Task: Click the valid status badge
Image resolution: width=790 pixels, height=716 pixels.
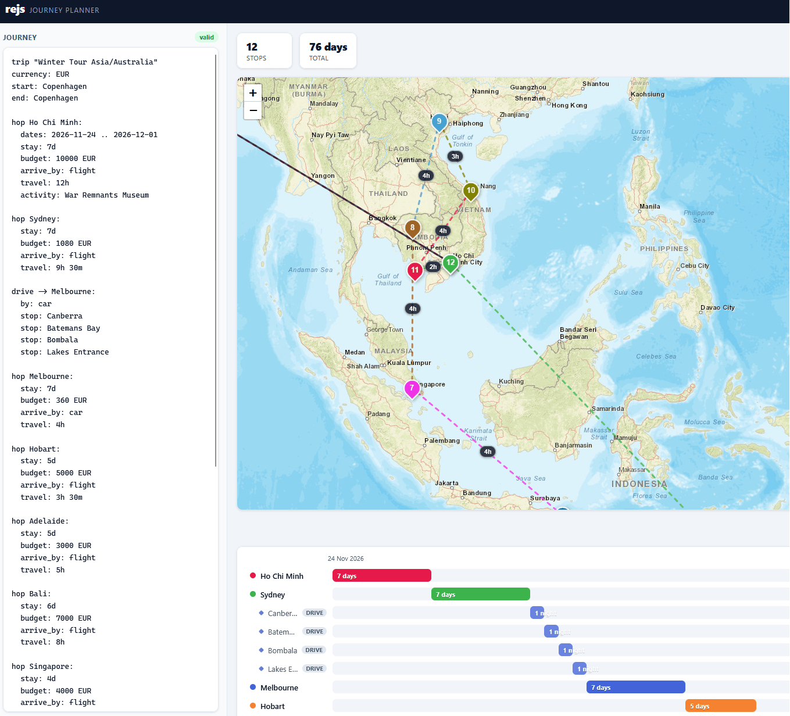Action: coord(206,37)
